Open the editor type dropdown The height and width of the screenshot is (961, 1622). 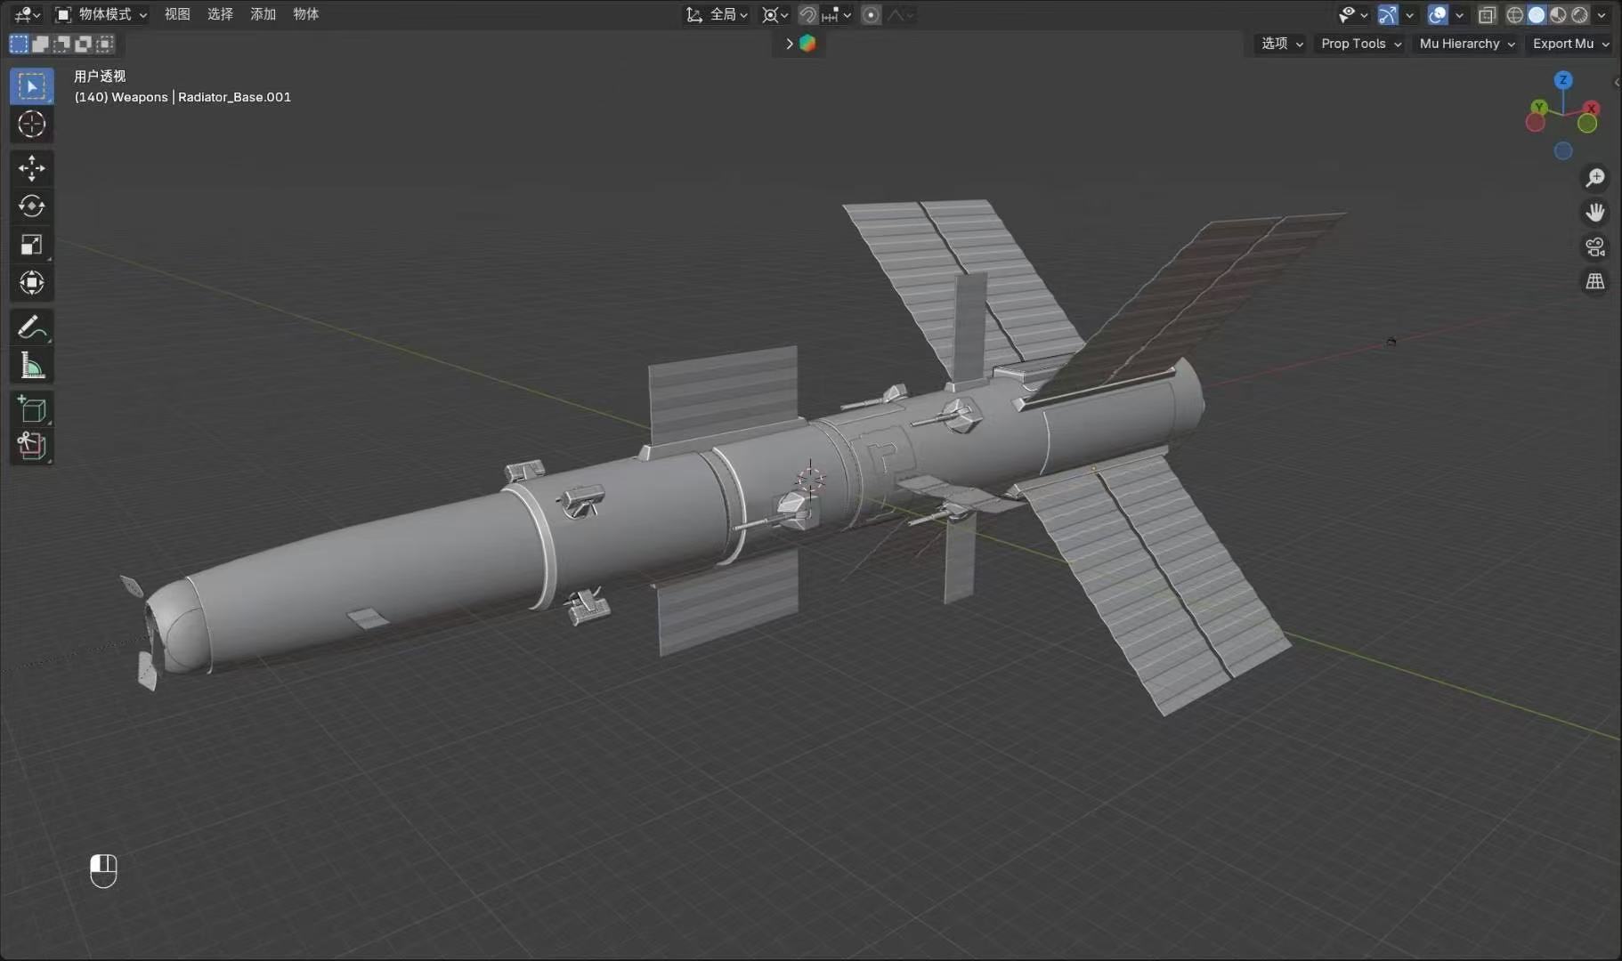click(28, 14)
